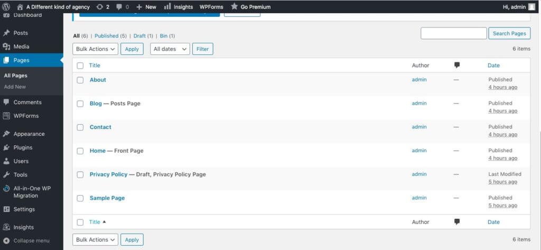Screen dimensions: 541x250
Task: Click the Media icon in sidebar
Action: (x=6, y=47)
